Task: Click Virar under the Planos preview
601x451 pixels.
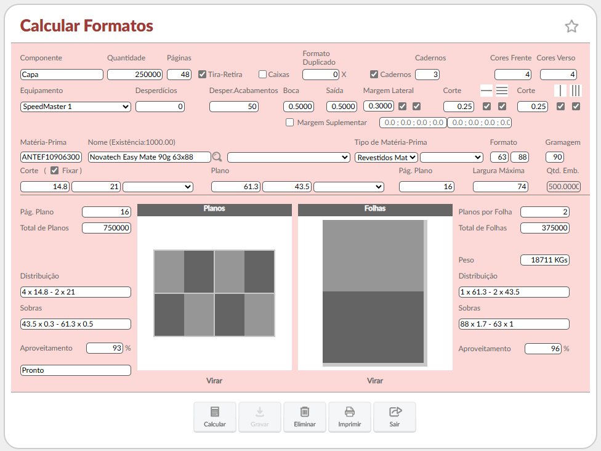Action: [x=214, y=381]
